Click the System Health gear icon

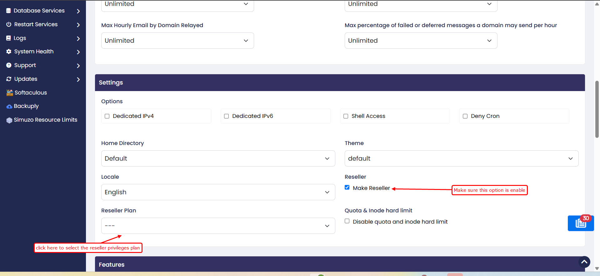9,51
